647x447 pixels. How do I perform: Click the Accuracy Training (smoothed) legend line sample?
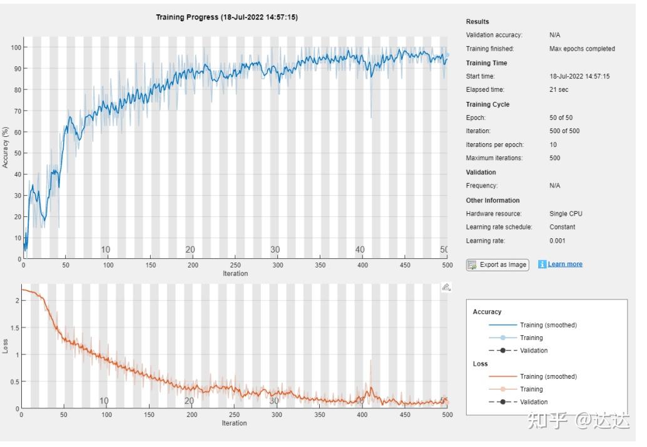tap(502, 325)
